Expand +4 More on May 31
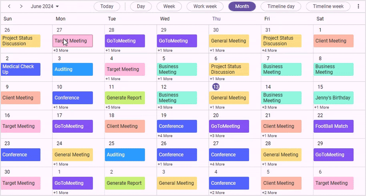This screenshot has width=366, height=196. (x=270, y=50)
